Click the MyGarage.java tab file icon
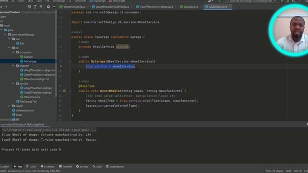The height and width of the screenshot is (173, 308). [206, 7]
